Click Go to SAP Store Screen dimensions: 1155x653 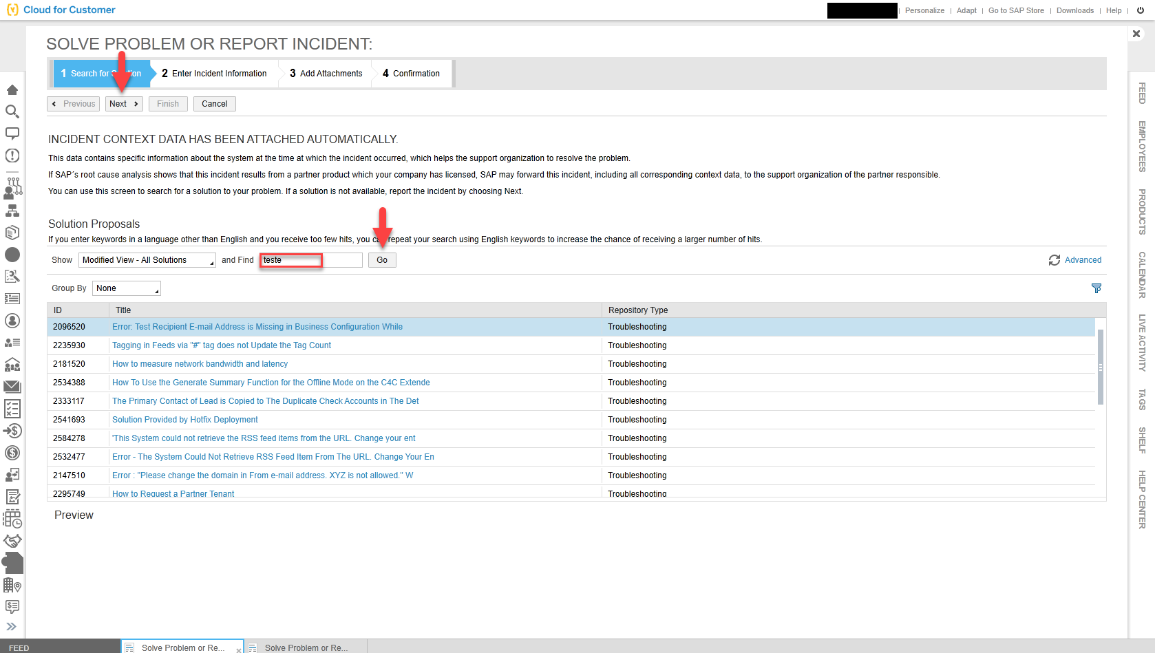(1016, 10)
